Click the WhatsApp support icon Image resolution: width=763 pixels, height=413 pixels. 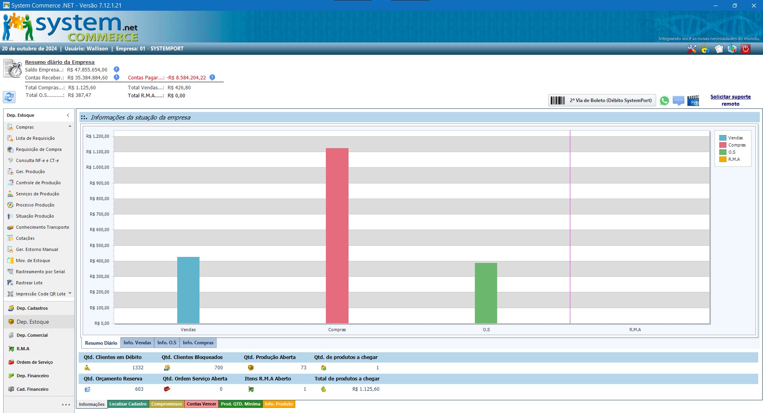(664, 100)
